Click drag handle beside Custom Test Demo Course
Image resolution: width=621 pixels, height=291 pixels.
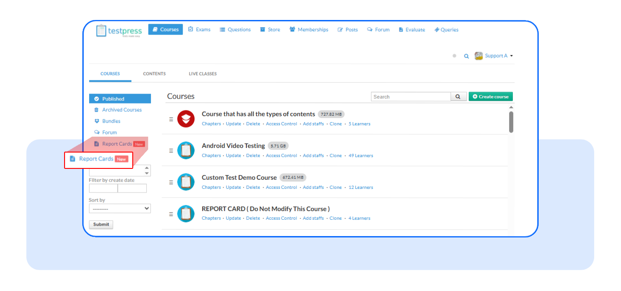click(x=171, y=182)
